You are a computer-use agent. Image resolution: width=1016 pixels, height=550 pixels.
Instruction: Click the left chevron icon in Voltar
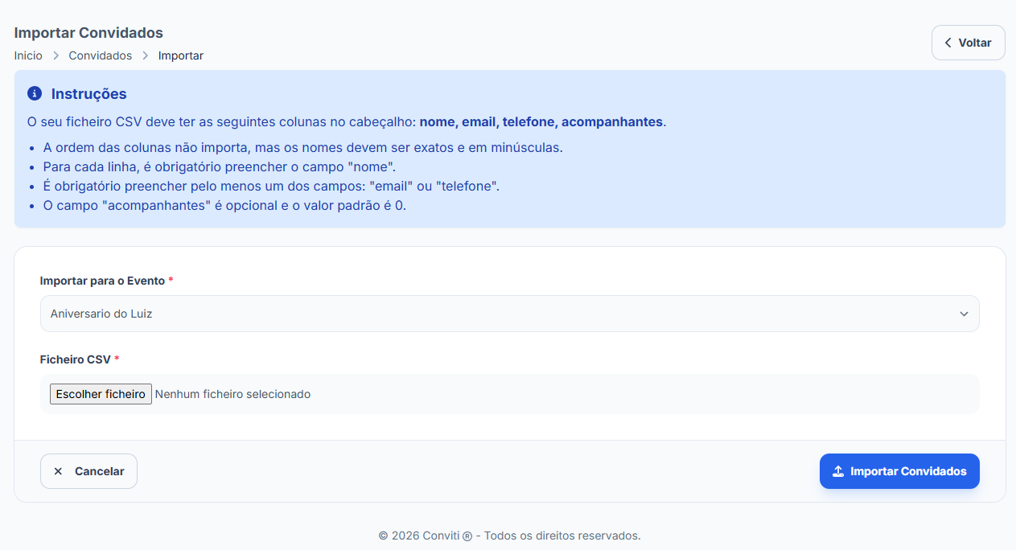pos(948,43)
